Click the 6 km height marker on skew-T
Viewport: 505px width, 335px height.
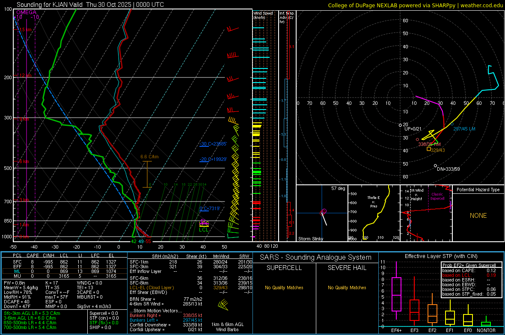pos(24,161)
